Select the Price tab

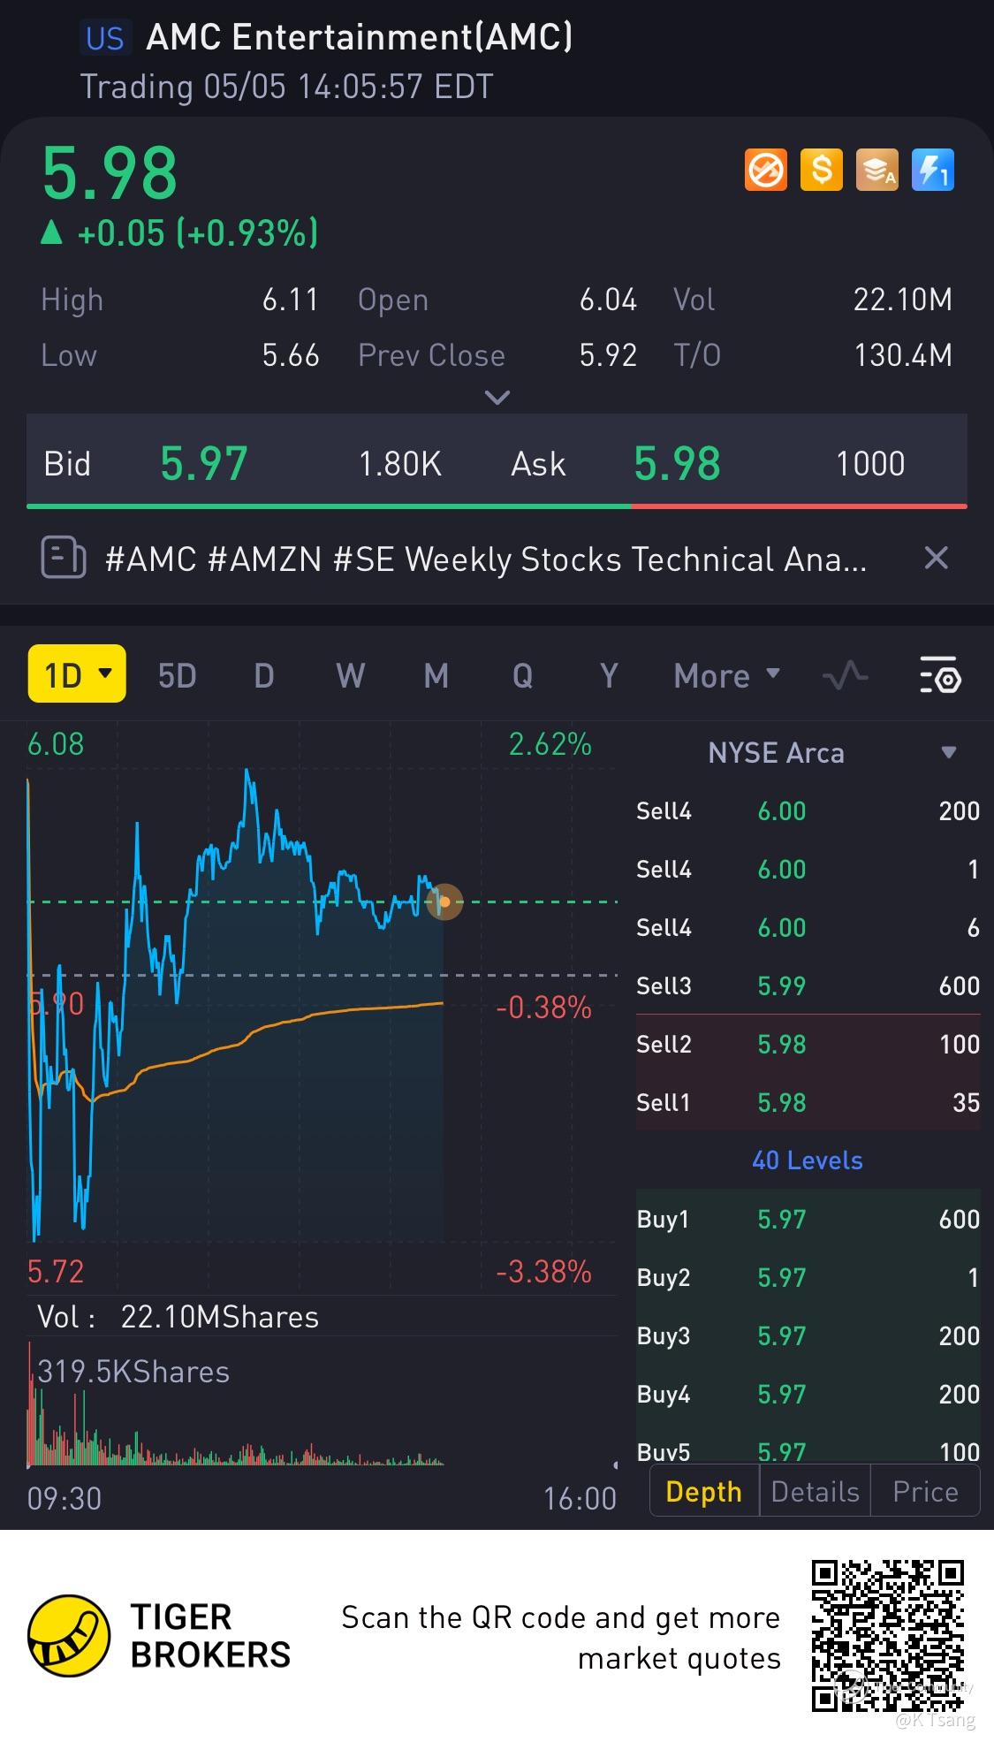click(x=925, y=1491)
